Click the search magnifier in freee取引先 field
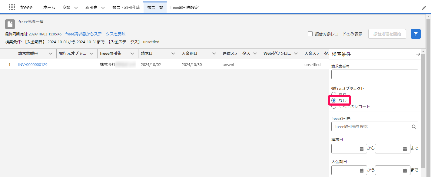This screenshot has width=431, height=177. 414,127
